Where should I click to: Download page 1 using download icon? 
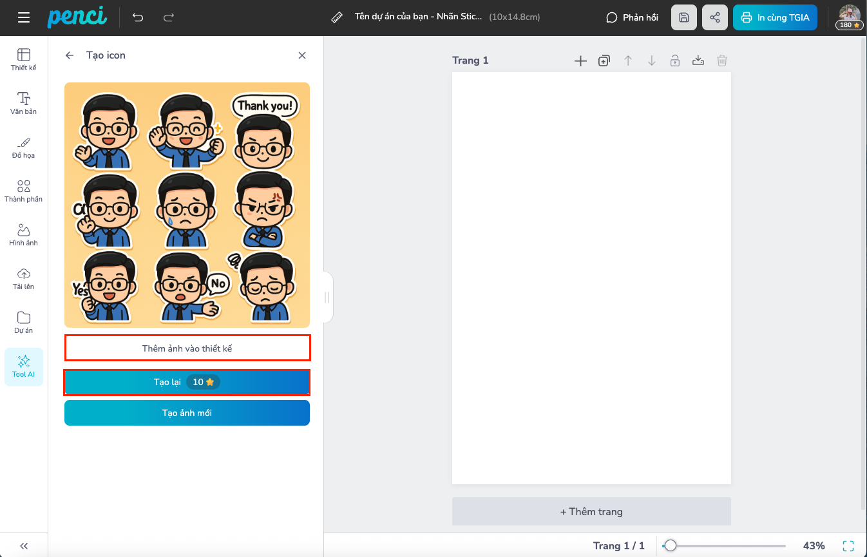698,61
